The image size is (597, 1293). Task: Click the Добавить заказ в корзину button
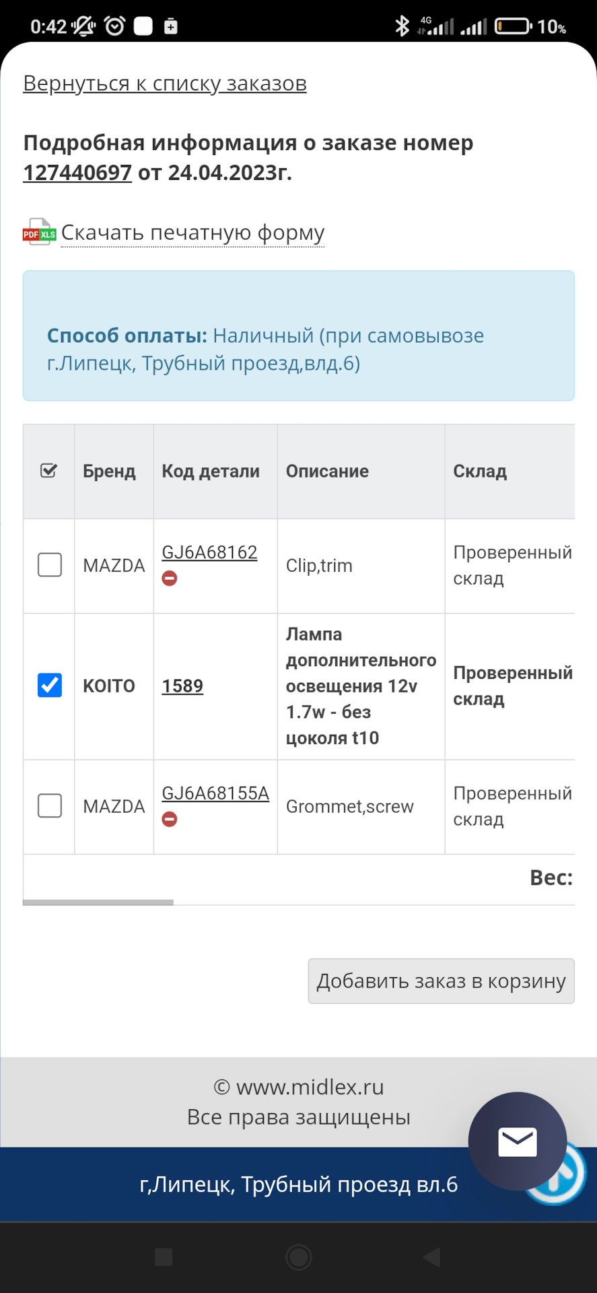[x=440, y=981]
